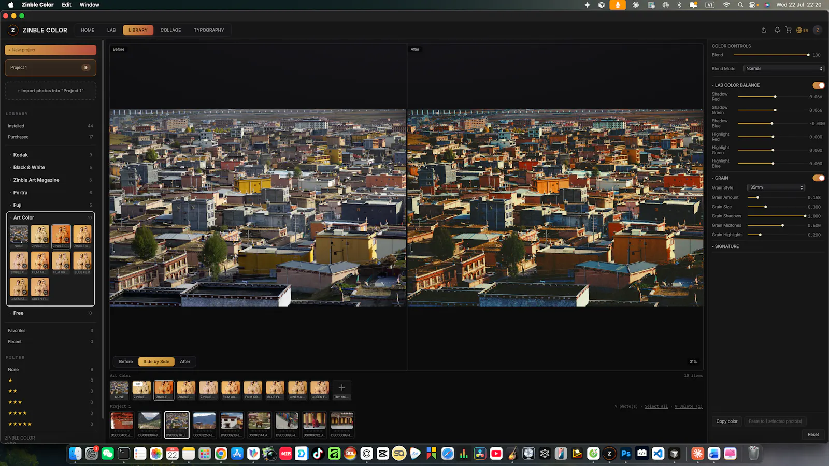
Task: Click Import photos into "Project 1"
Action: pyautogui.click(x=50, y=91)
